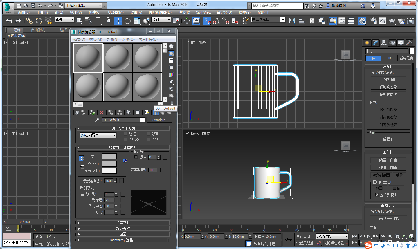Image resolution: width=418 pixels, height=249 pixels.
Task: Open Curve Editor from toolbar
Action: click(342, 21)
